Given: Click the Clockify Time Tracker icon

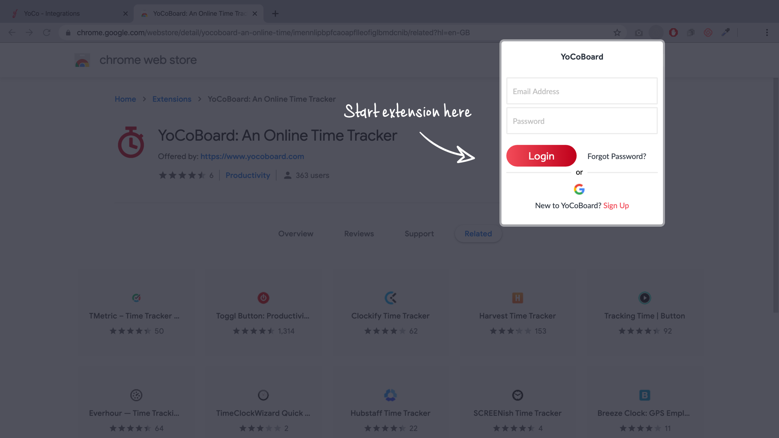Looking at the screenshot, I should tap(390, 298).
